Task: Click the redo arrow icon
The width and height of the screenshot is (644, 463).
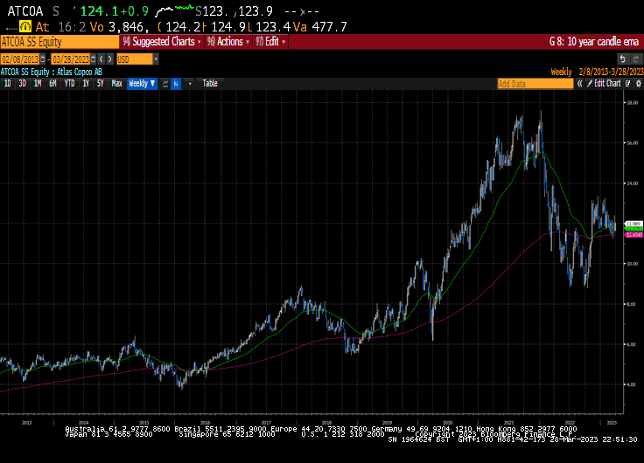Action: click(635, 59)
